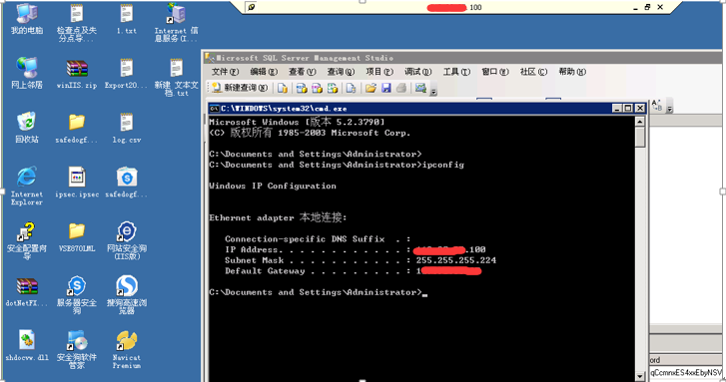Open the 查看(V) menu in SSMS
Image resolution: width=726 pixels, height=382 pixels.
(302, 72)
